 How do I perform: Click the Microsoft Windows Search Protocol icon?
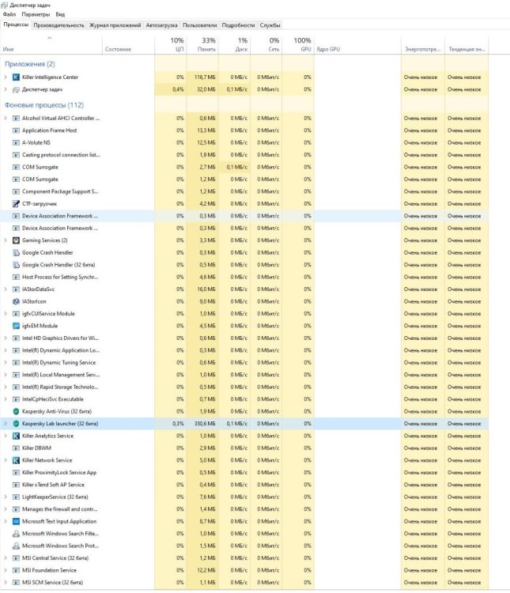tap(16, 546)
